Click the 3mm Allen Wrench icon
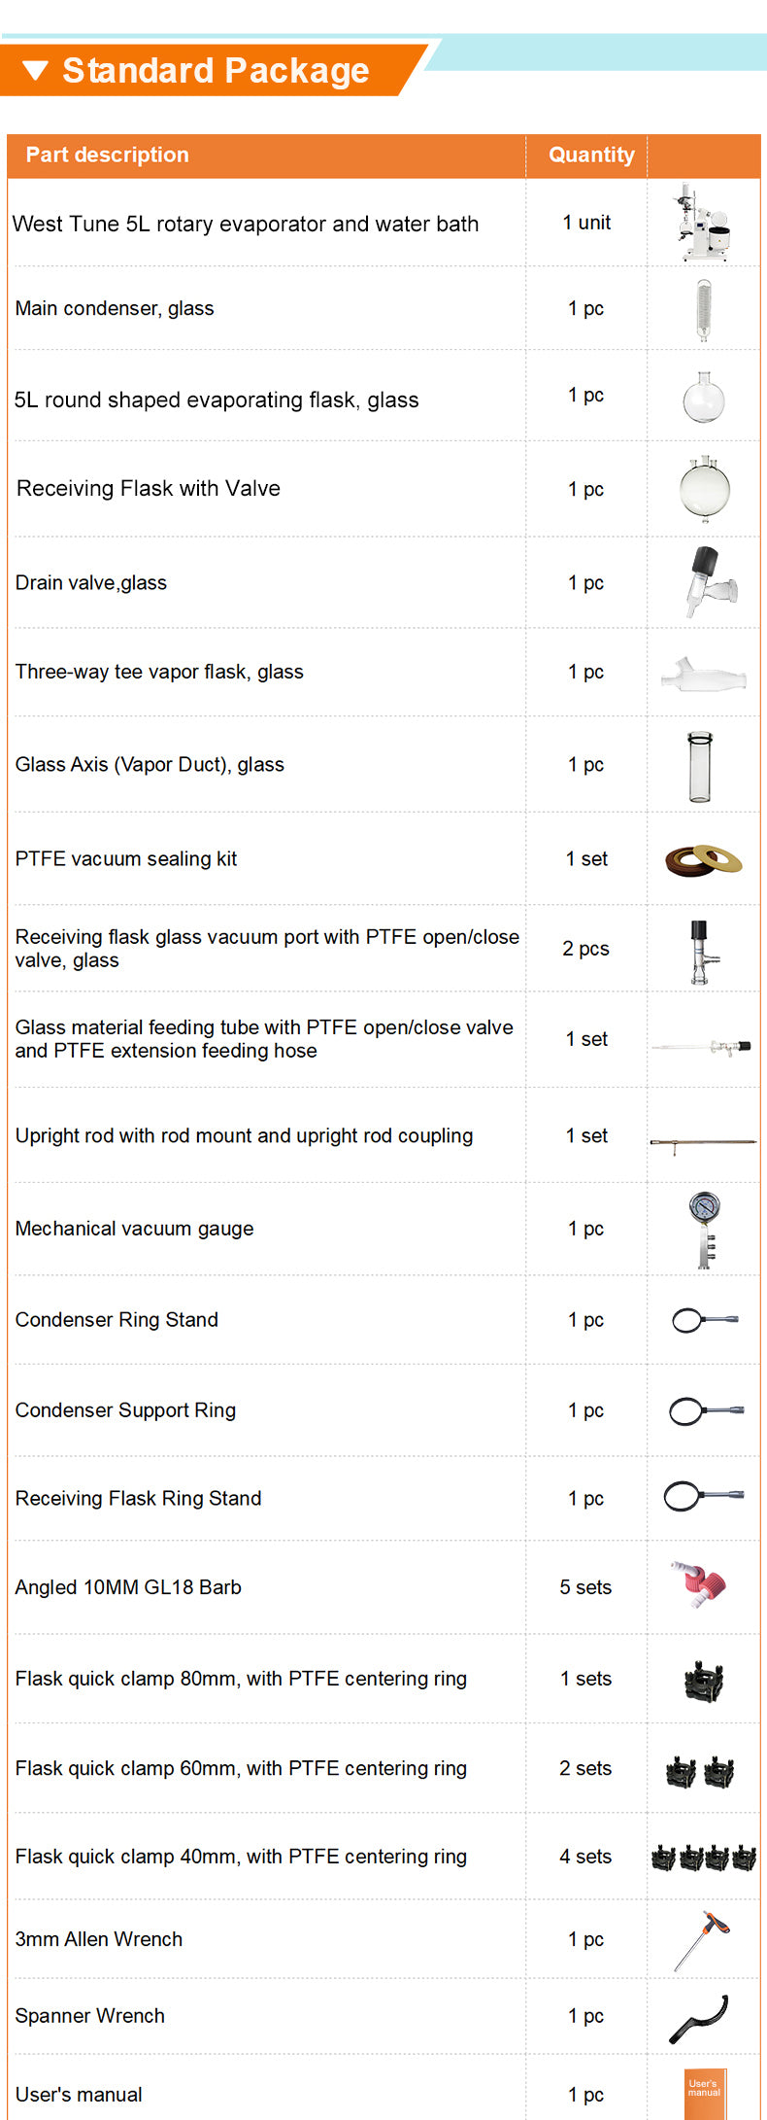Image resolution: width=767 pixels, height=2120 pixels. tap(702, 1940)
